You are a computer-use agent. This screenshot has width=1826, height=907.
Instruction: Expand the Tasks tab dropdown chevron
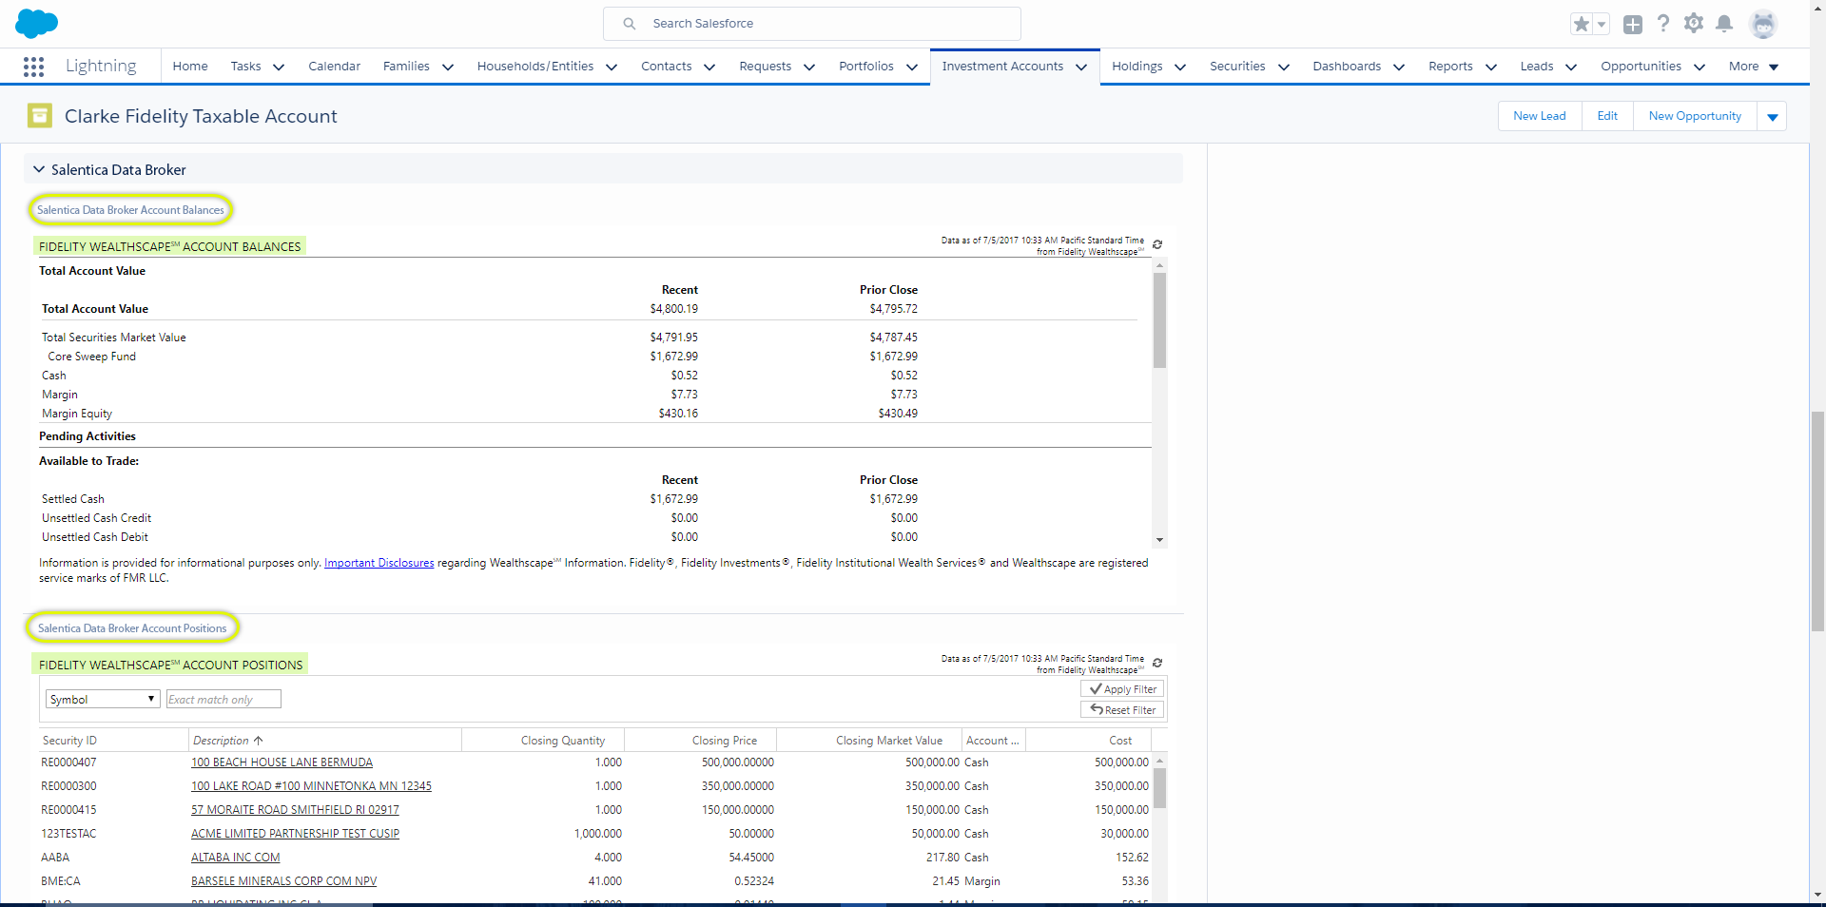click(279, 68)
